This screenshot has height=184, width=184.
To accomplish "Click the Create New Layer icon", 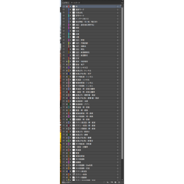I will click(115, 182).
